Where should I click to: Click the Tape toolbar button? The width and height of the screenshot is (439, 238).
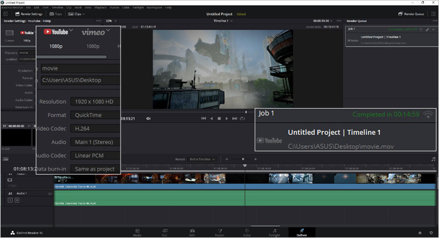tap(55, 14)
